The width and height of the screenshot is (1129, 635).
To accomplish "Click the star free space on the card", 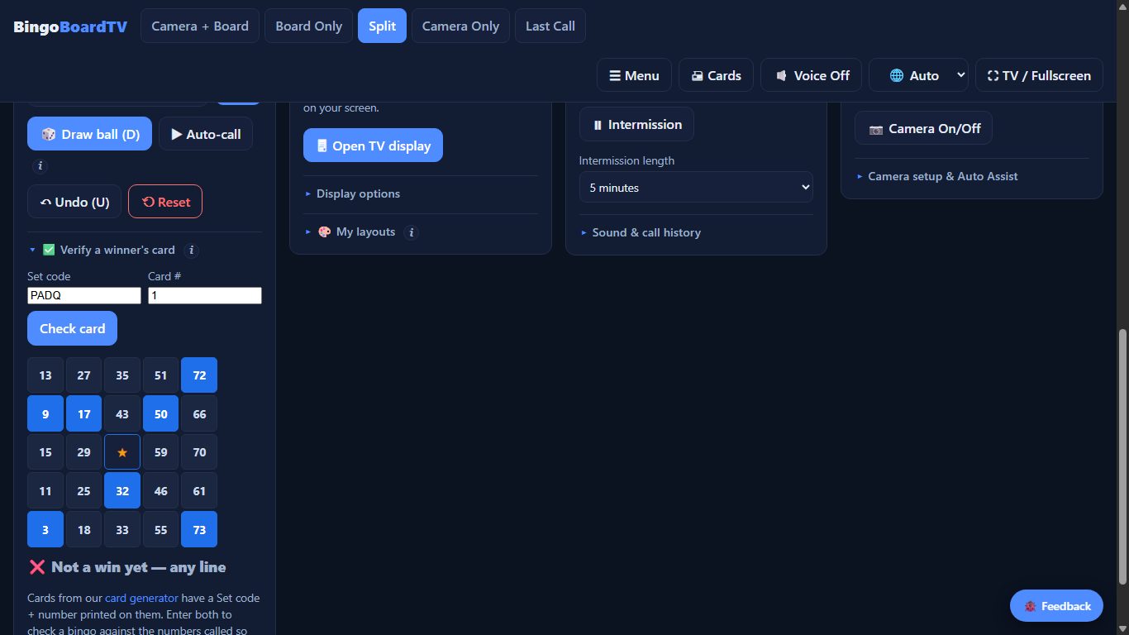I will click(x=122, y=452).
